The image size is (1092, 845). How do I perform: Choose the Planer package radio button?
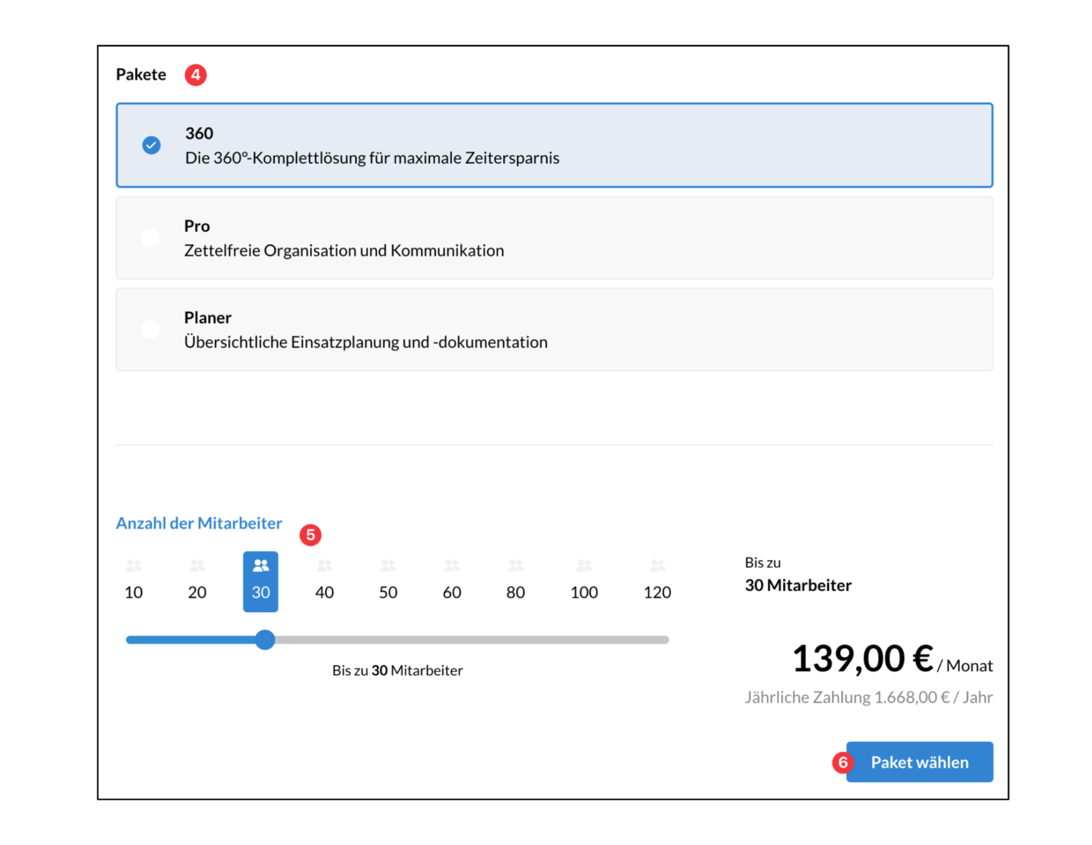coord(151,329)
